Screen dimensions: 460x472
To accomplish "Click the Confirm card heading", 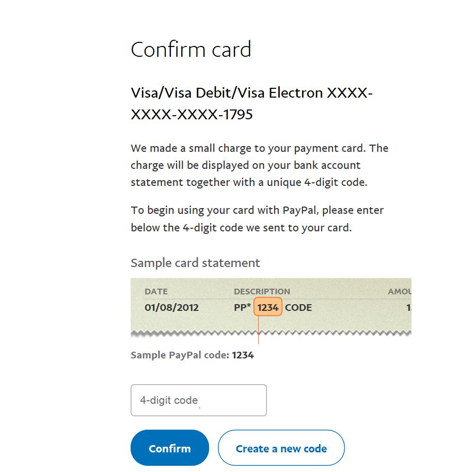I will coord(191,50).
